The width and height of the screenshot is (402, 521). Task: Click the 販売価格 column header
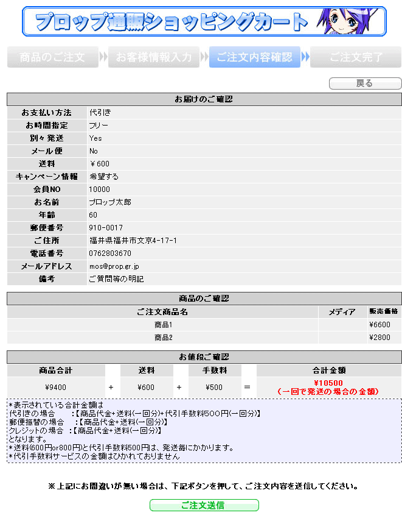(384, 311)
